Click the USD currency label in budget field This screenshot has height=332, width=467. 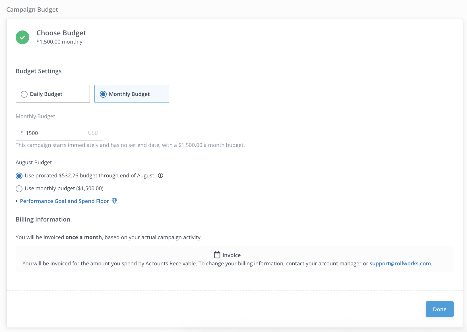[93, 133]
